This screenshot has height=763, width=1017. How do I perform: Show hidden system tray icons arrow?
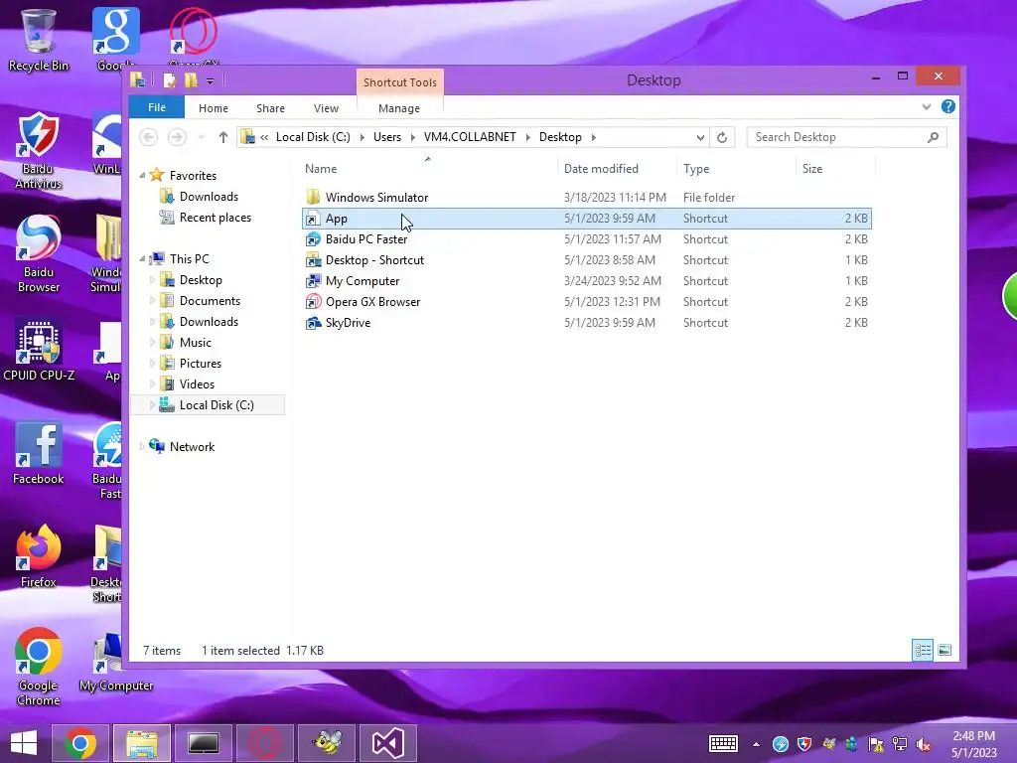point(756,744)
